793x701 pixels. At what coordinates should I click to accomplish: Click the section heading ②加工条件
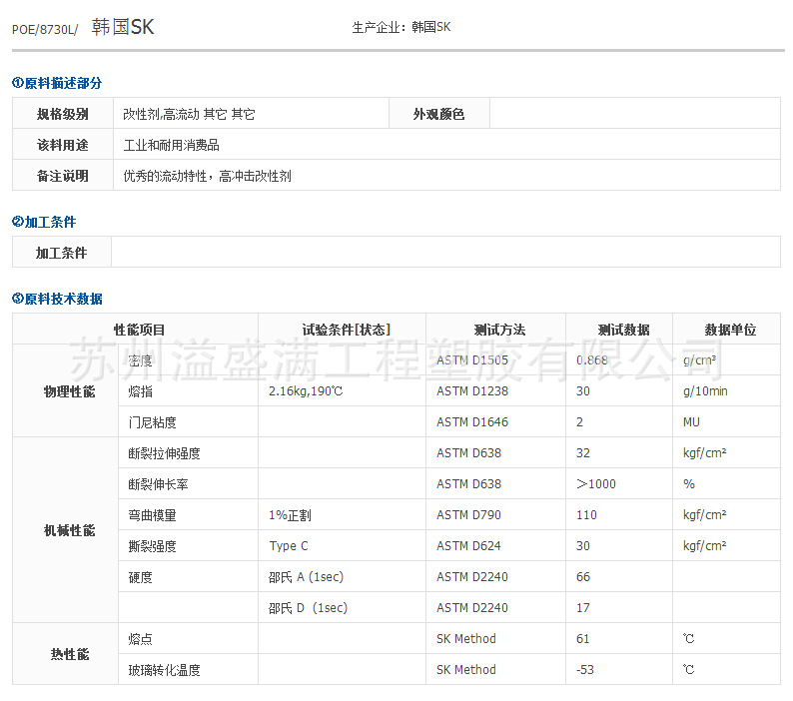(44, 222)
